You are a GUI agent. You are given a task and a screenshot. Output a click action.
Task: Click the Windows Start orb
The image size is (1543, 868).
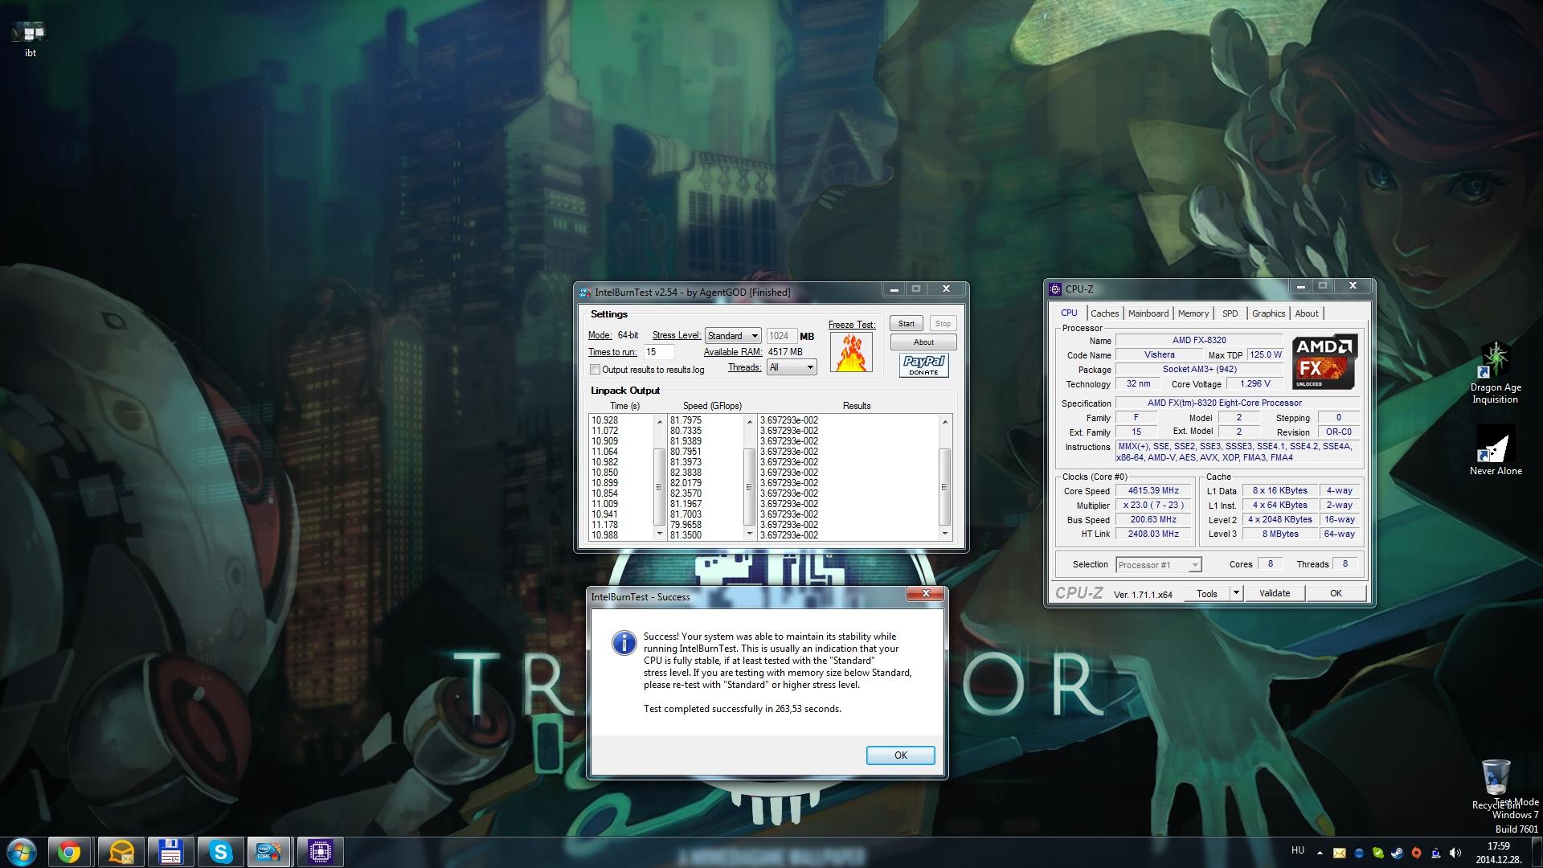[x=22, y=852]
